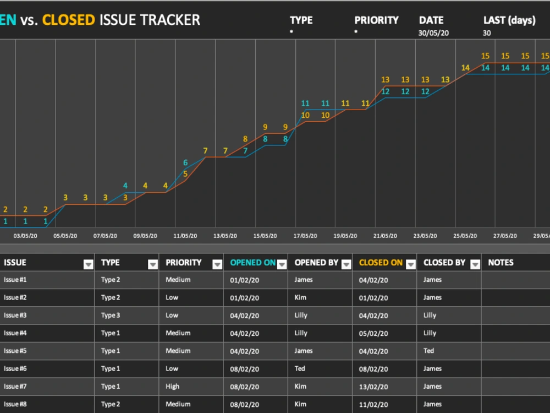Click closed date 05/02/20 in Issue #4 row
Viewport: 550px width, 413px height.
(373, 333)
